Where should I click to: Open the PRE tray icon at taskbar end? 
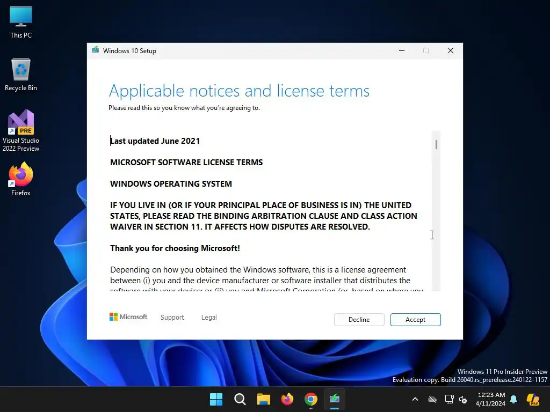533,399
